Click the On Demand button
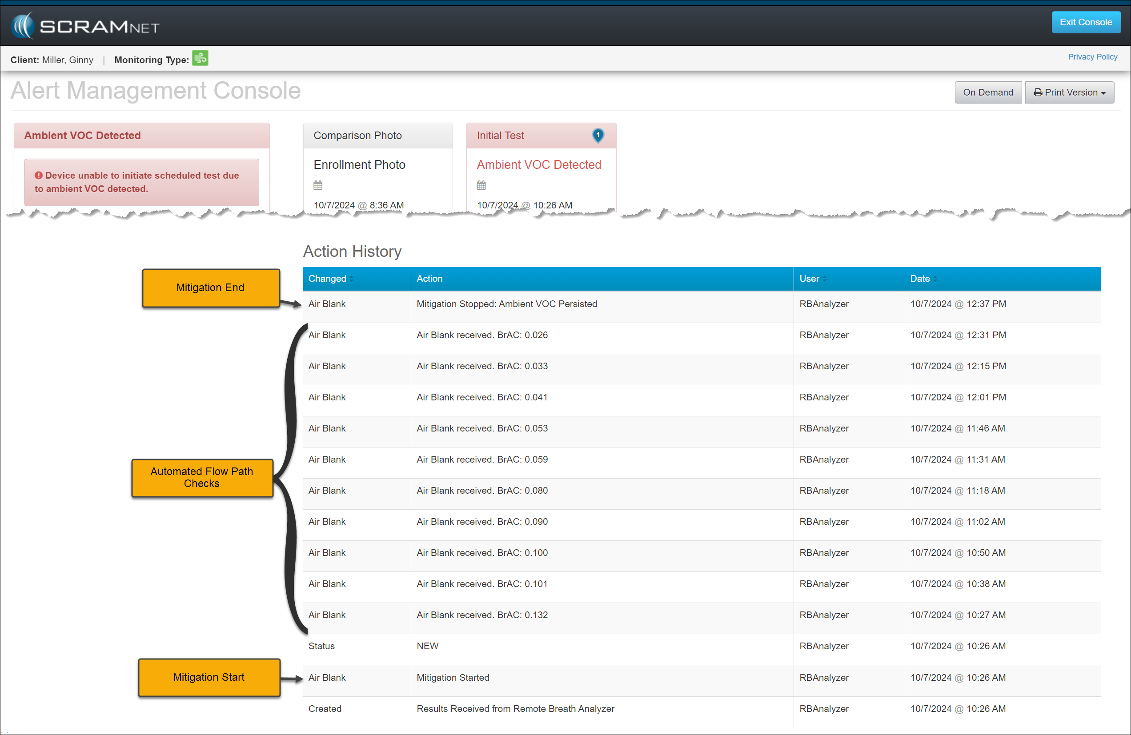The image size is (1131, 735). pos(987,92)
